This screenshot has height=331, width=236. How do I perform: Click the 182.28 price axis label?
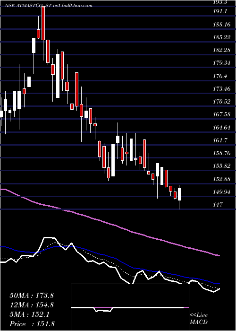pos(222,50)
